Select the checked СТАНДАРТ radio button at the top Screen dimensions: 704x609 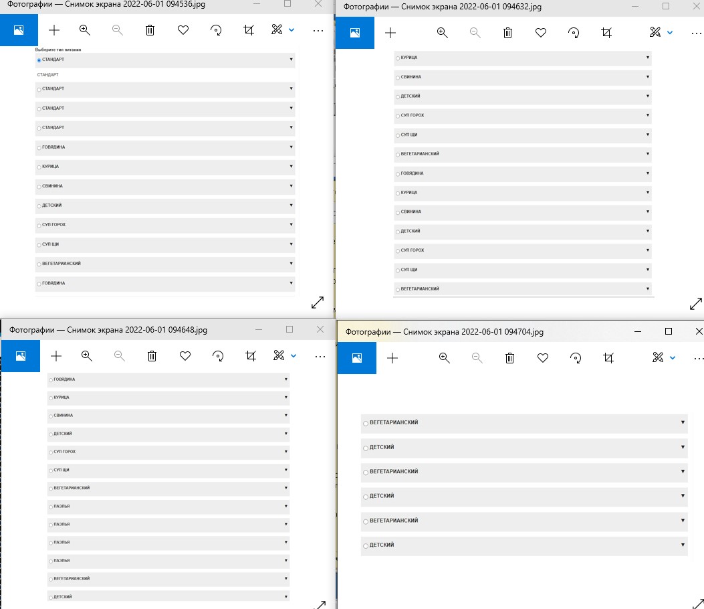click(39, 60)
